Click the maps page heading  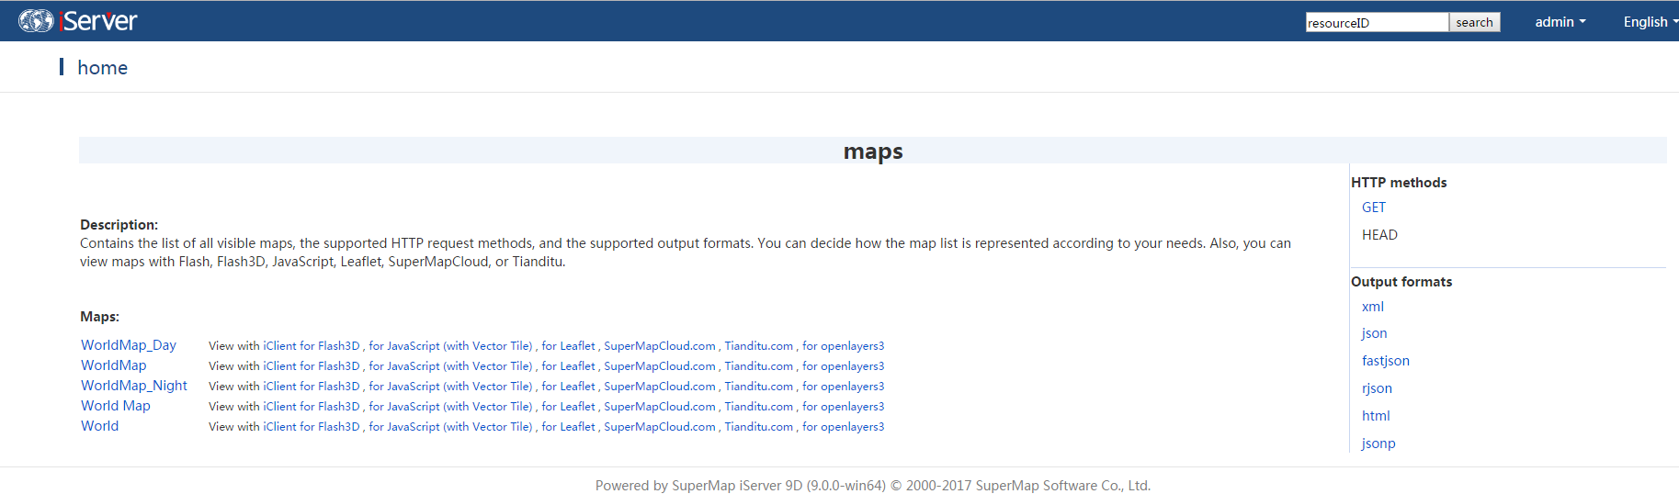point(873,152)
